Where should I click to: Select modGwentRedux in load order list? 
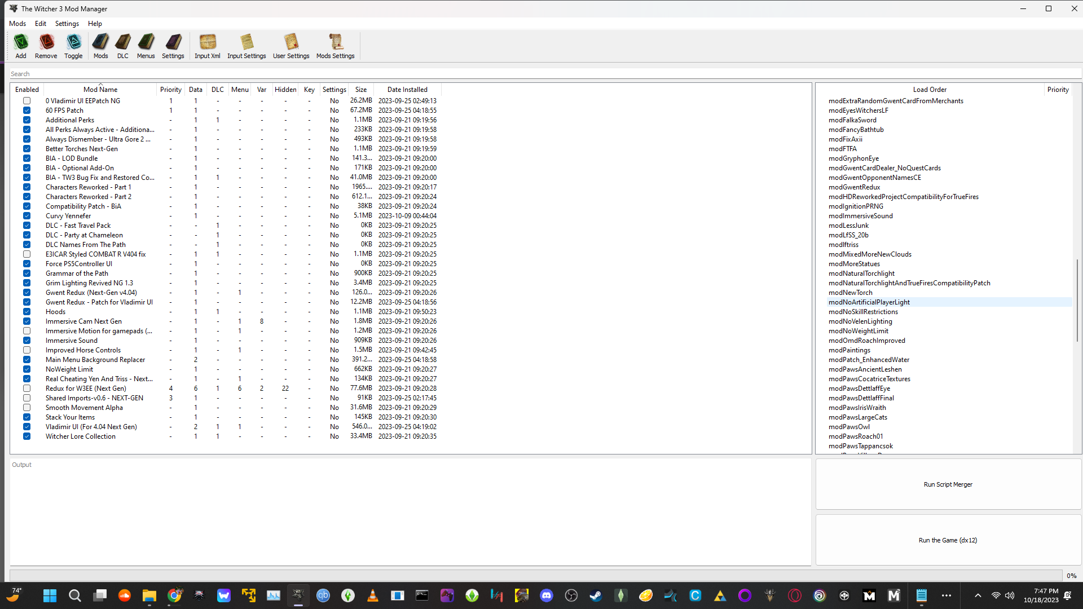point(854,187)
